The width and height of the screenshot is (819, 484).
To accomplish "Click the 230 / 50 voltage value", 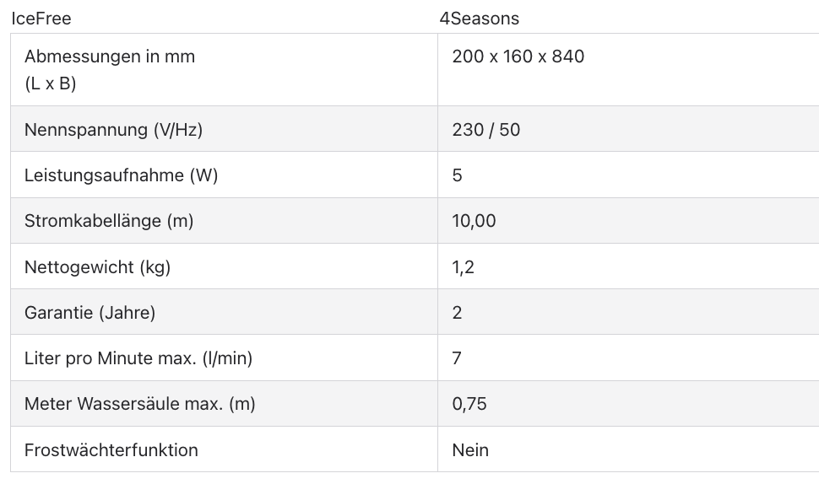I will click(486, 130).
